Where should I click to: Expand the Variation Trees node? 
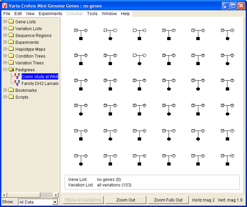(x=5, y=62)
